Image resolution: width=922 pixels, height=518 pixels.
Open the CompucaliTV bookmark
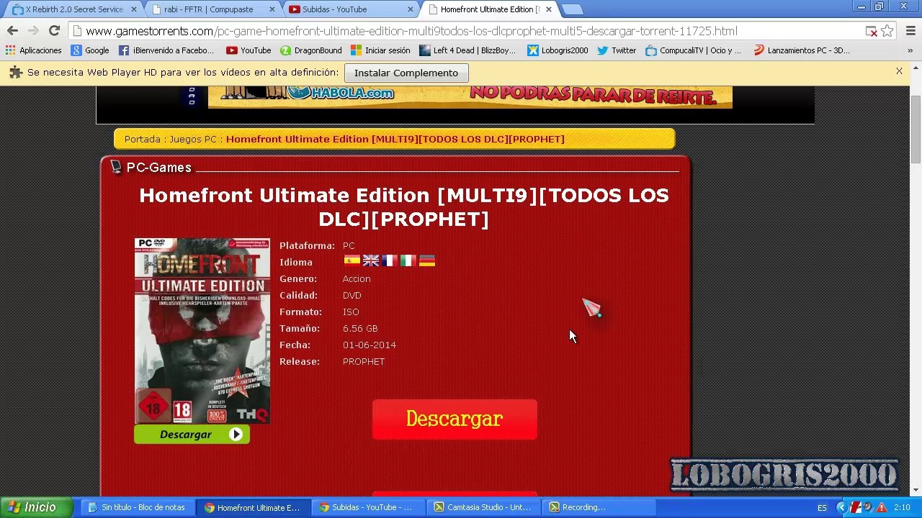(693, 50)
